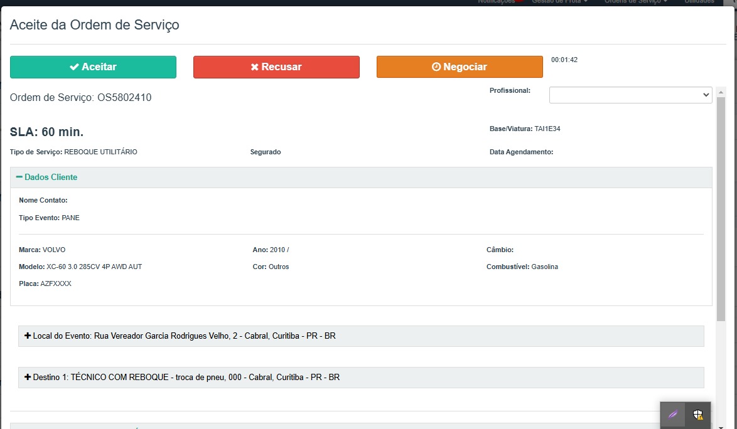Collapse the Dados Cliente section via its title

(x=51, y=177)
